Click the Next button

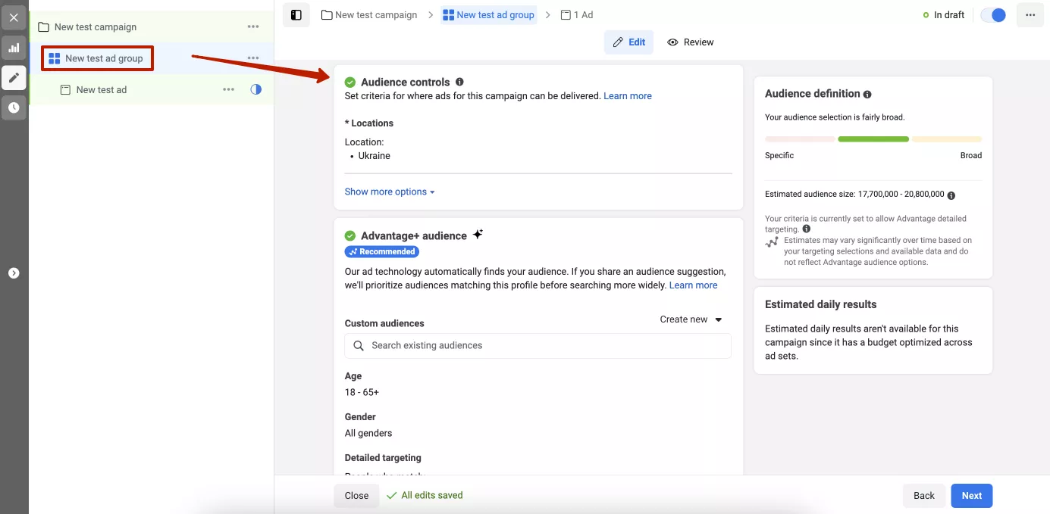tap(972, 496)
